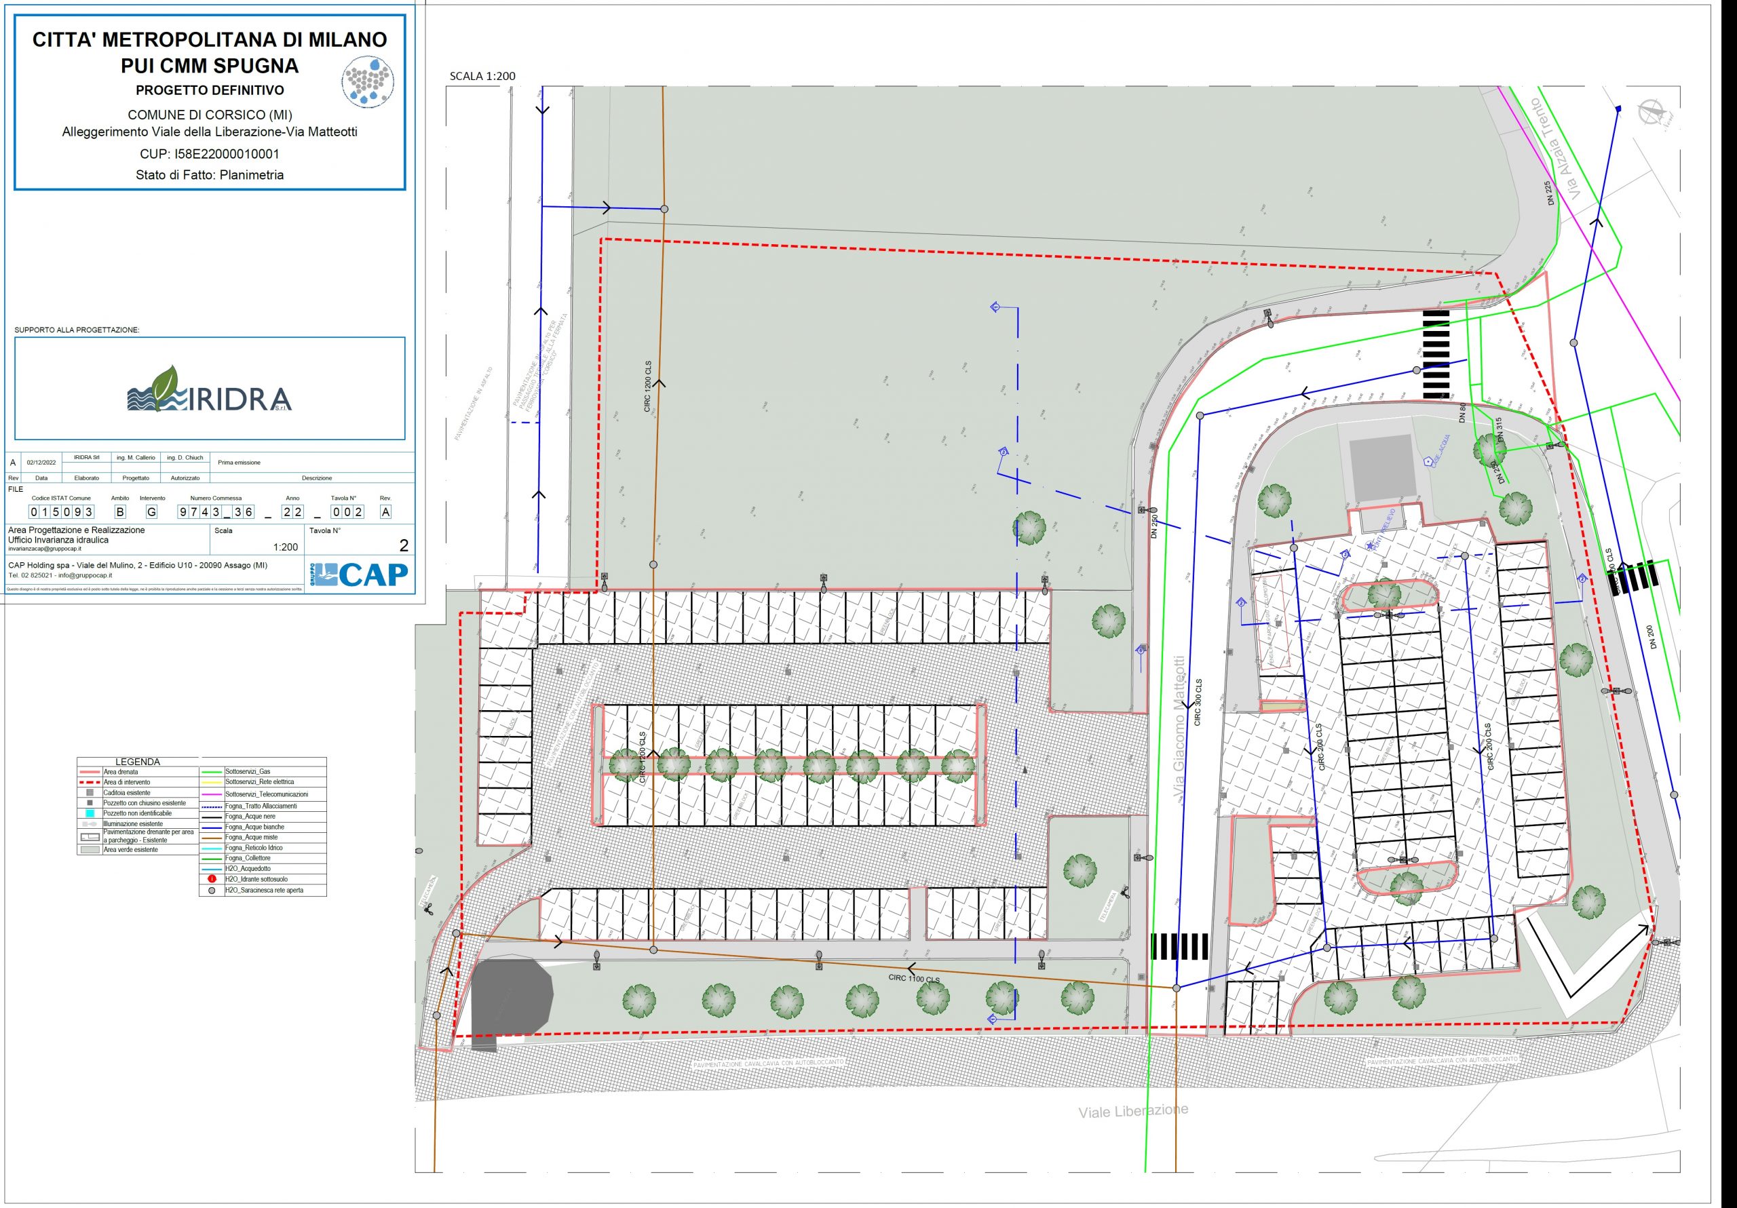Click the gray Saracinesca circle in legend
The image size is (1737, 1208).
[x=212, y=891]
